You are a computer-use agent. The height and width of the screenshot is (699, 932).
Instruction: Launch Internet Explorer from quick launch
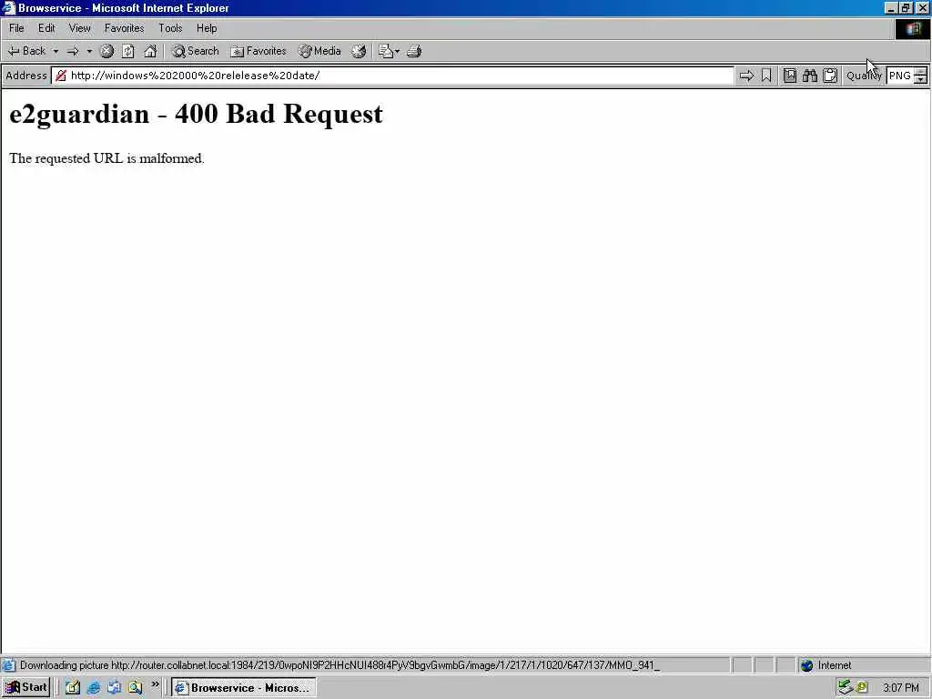click(x=94, y=688)
